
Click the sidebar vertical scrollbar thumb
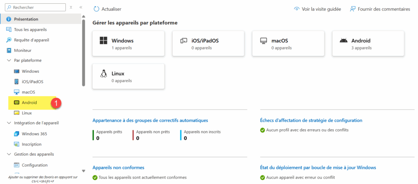(83, 53)
